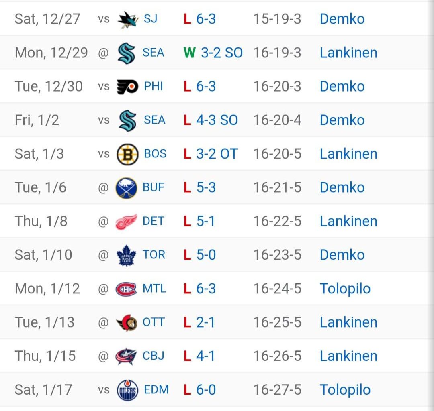Viewport: 434px width, 411px height.
Task: Click the Columbus Blue Jackets logo
Action: (127, 356)
